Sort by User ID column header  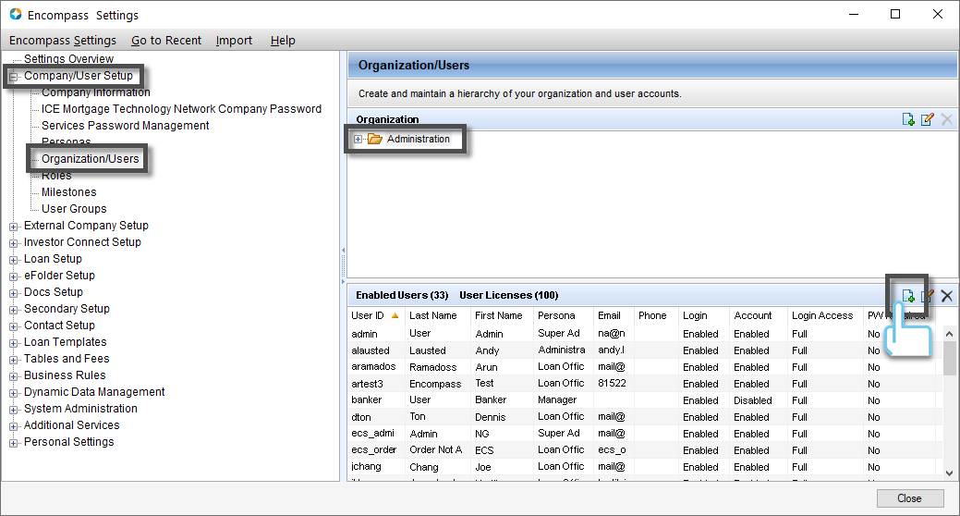coord(376,315)
